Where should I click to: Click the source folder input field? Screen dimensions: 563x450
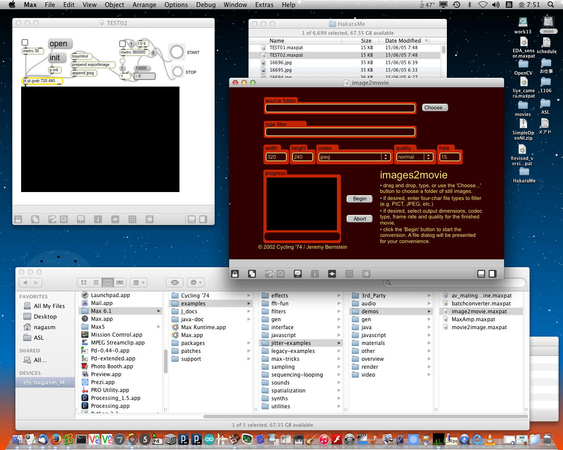coord(340,108)
